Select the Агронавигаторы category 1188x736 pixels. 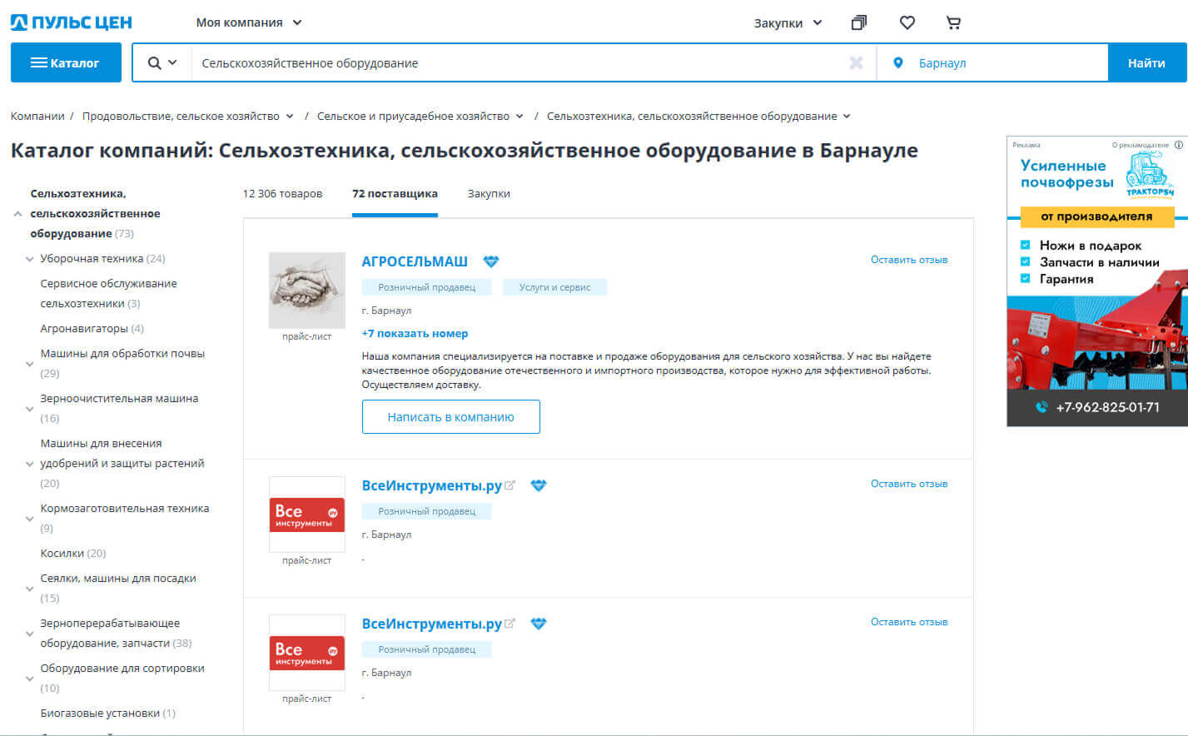click(84, 329)
